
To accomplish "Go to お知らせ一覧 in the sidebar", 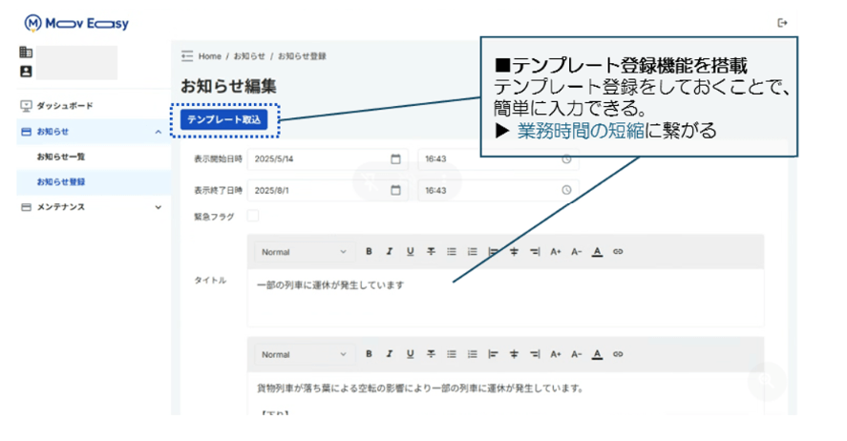I will (x=61, y=157).
